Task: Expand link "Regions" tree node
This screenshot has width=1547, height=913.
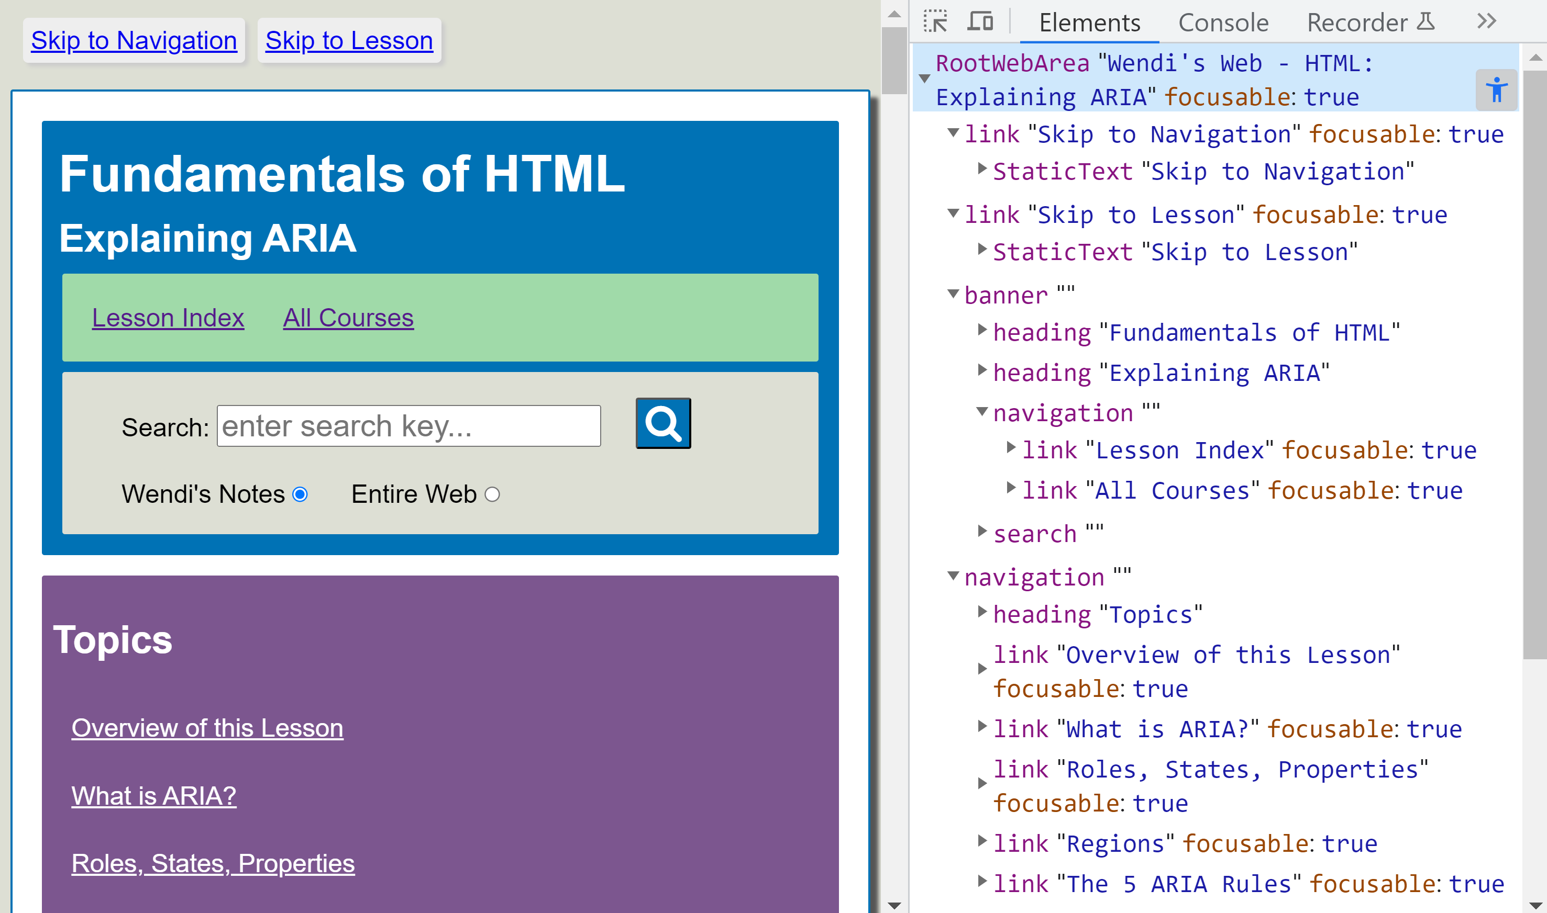Action: pyautogui.click(x=982, y=840)
